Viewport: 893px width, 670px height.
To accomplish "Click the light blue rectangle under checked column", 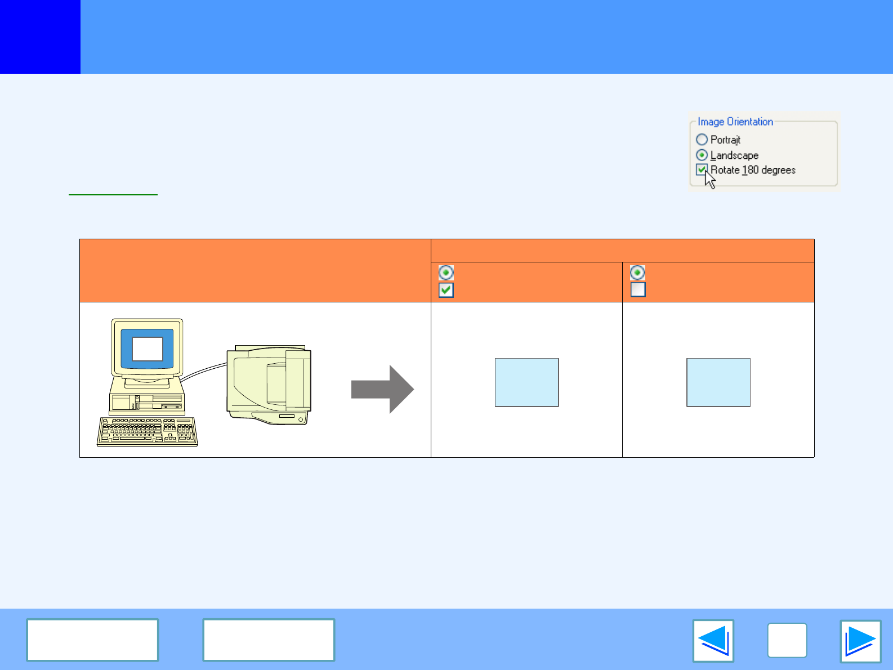I will [526, 382].
